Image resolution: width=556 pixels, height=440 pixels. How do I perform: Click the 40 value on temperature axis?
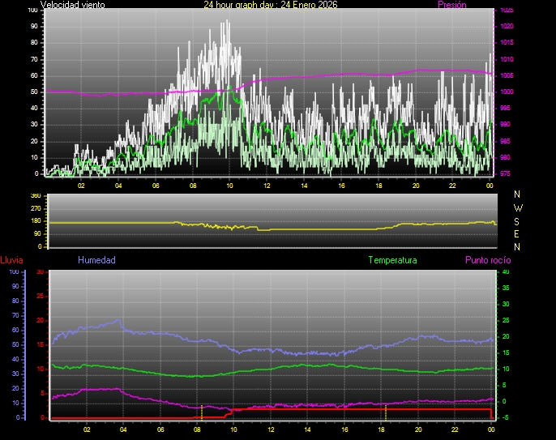(x=507, y=272)
